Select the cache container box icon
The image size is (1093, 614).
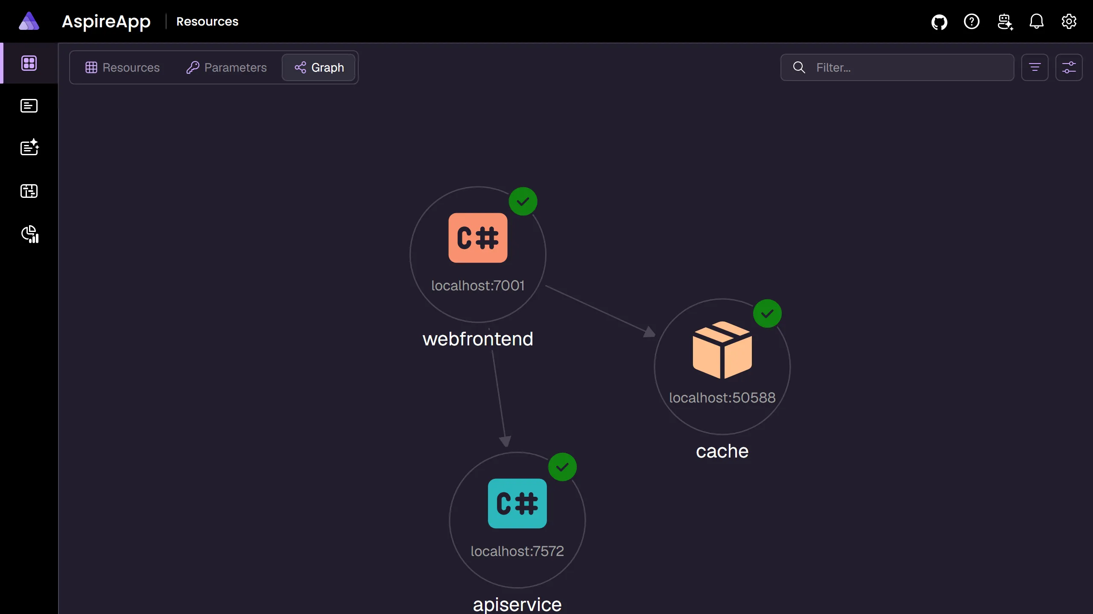tap(722, 350)
